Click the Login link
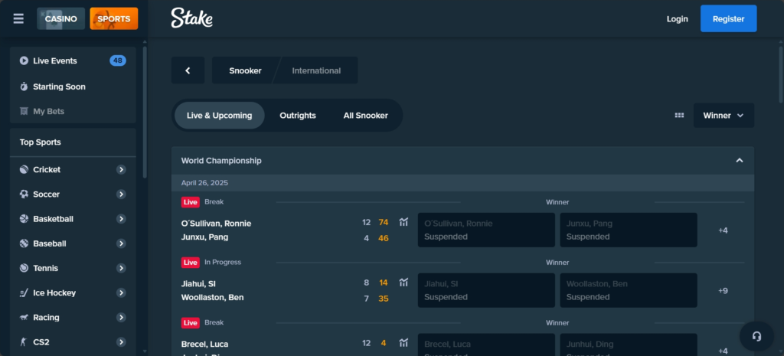 pos(677,19)
